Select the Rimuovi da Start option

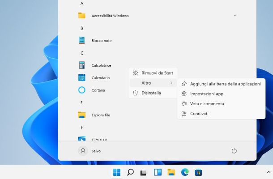coord(153,73)
